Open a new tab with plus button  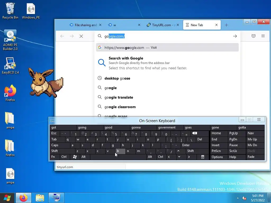(227, 25)
